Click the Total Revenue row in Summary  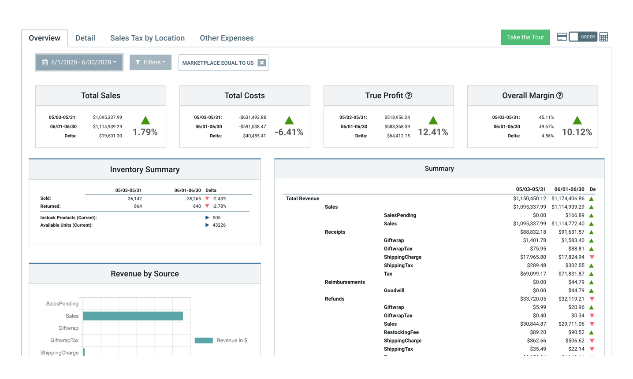pos(302,199)
